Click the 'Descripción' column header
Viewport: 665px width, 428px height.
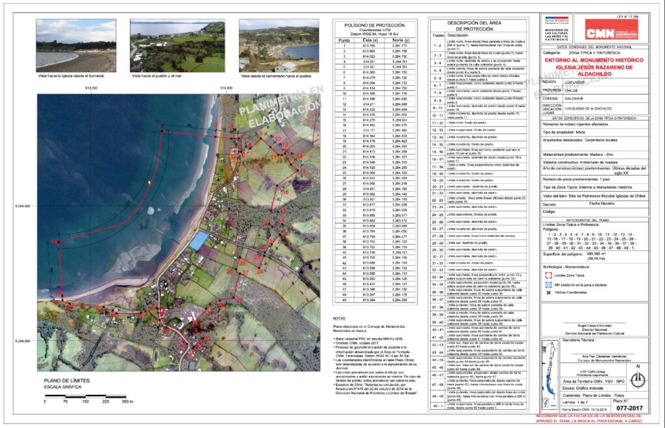click(x=458, y=36)
